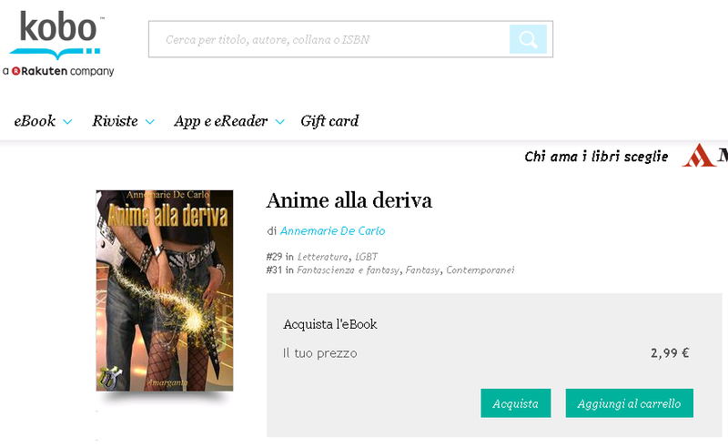Open the Kobo logo homepage

pyautogui.click(x=56, y=36)
